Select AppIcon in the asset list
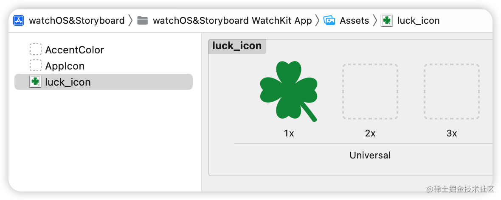This screenshot has height=200, width=501. [x=65, y=66]
